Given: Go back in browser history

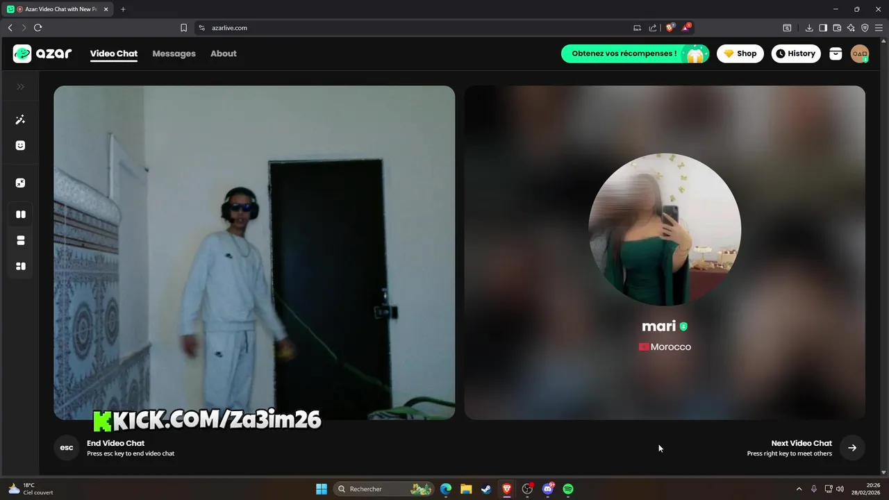Looking at the screenshot, I should coord(10,28).
